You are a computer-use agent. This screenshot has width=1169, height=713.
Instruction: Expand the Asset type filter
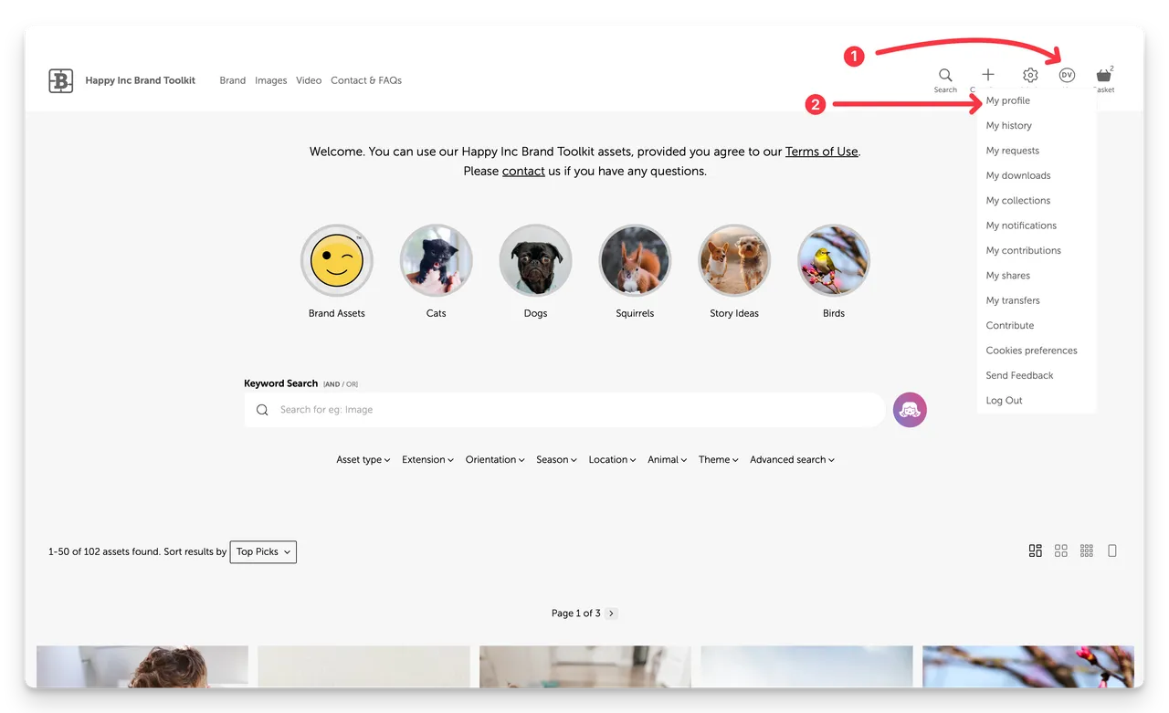(x=363, y=460)
